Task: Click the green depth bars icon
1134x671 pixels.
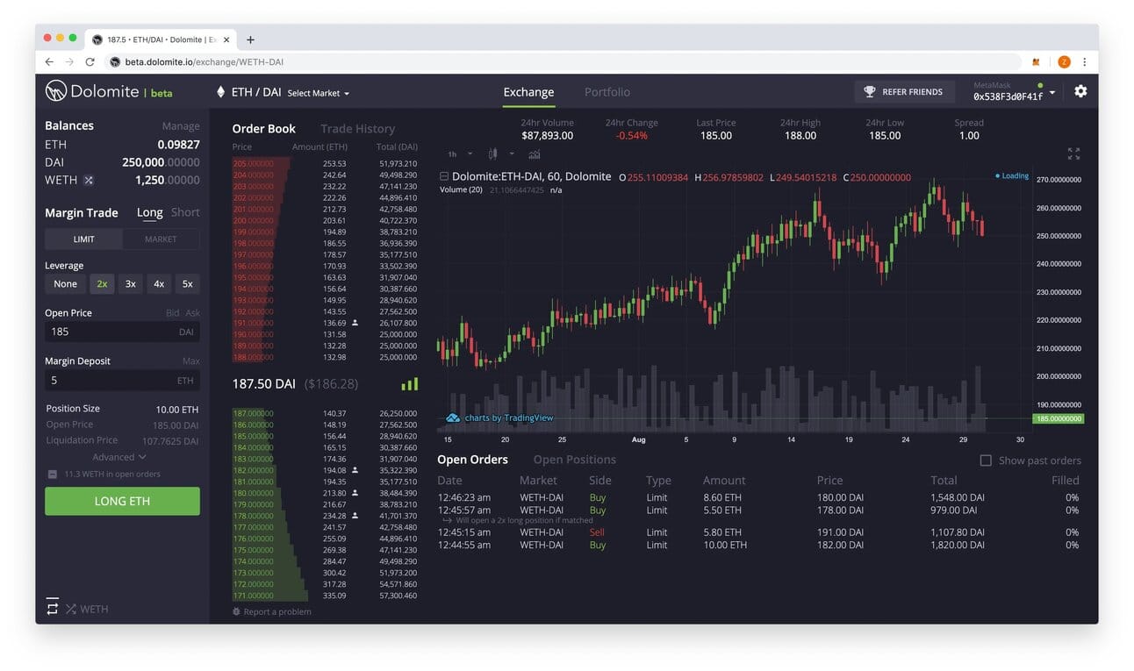Action: [410, 384]
